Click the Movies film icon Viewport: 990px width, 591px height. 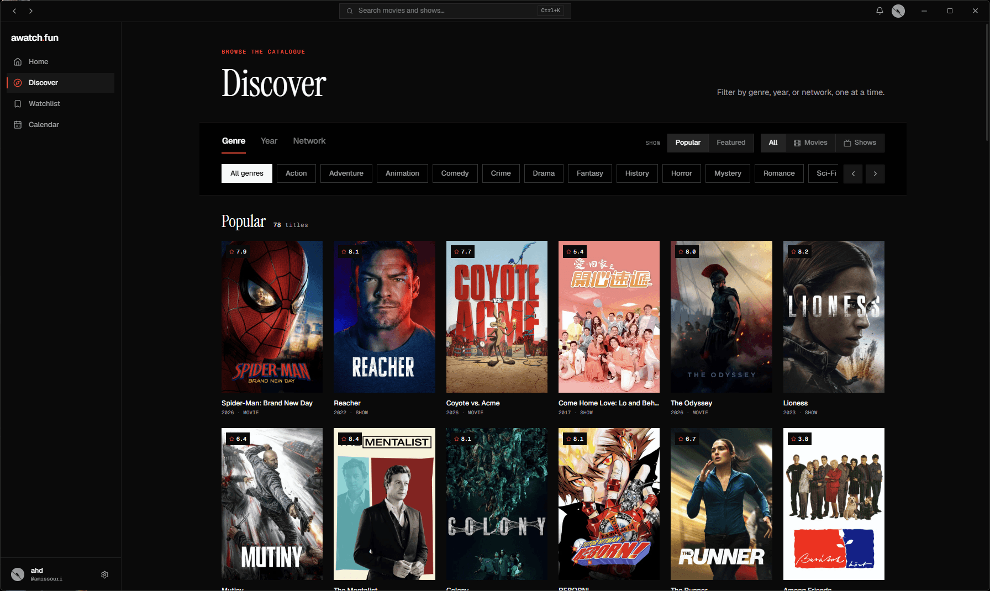click(797, 143)
